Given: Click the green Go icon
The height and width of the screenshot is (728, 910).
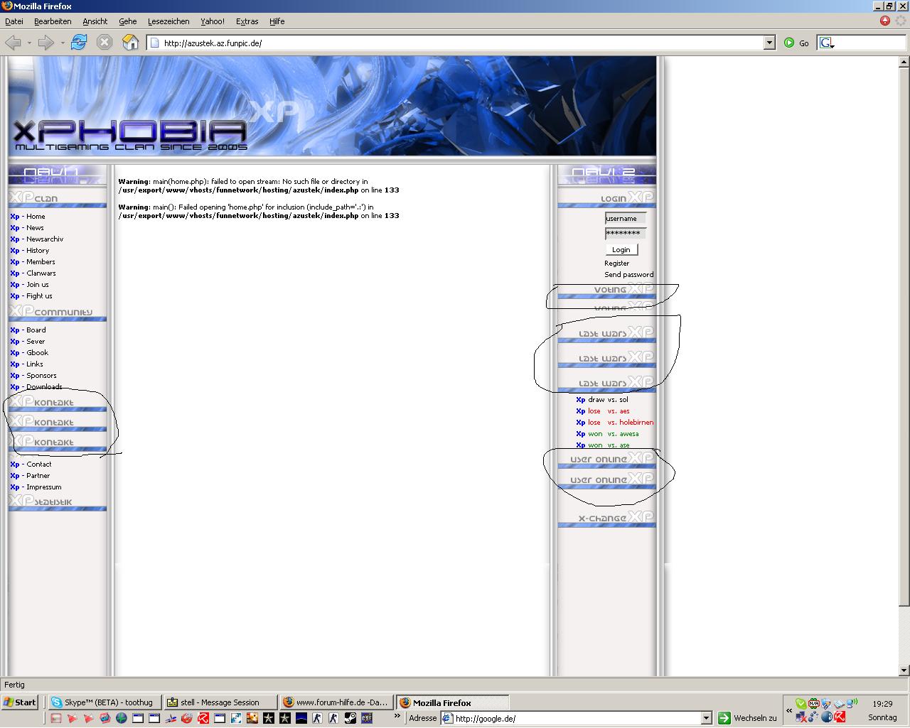Looking at the screenshot, I should tap(789, 43).
